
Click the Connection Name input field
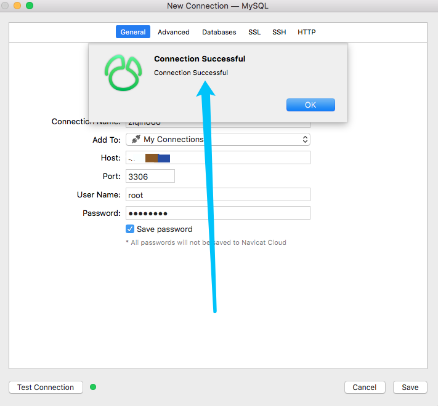click(218, 125)
